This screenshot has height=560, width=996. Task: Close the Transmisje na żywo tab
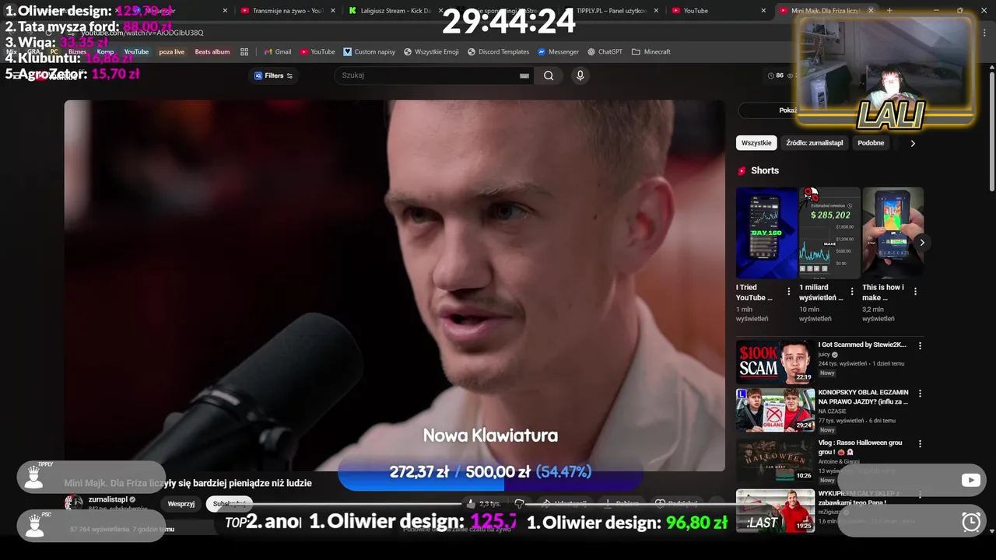(x=333, y=11)
